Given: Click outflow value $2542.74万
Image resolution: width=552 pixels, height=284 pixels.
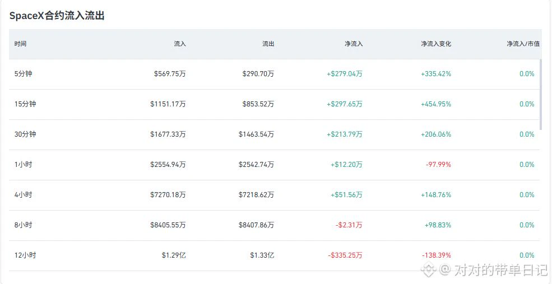Looking at the screenshot, I should [x=256, y=165].
